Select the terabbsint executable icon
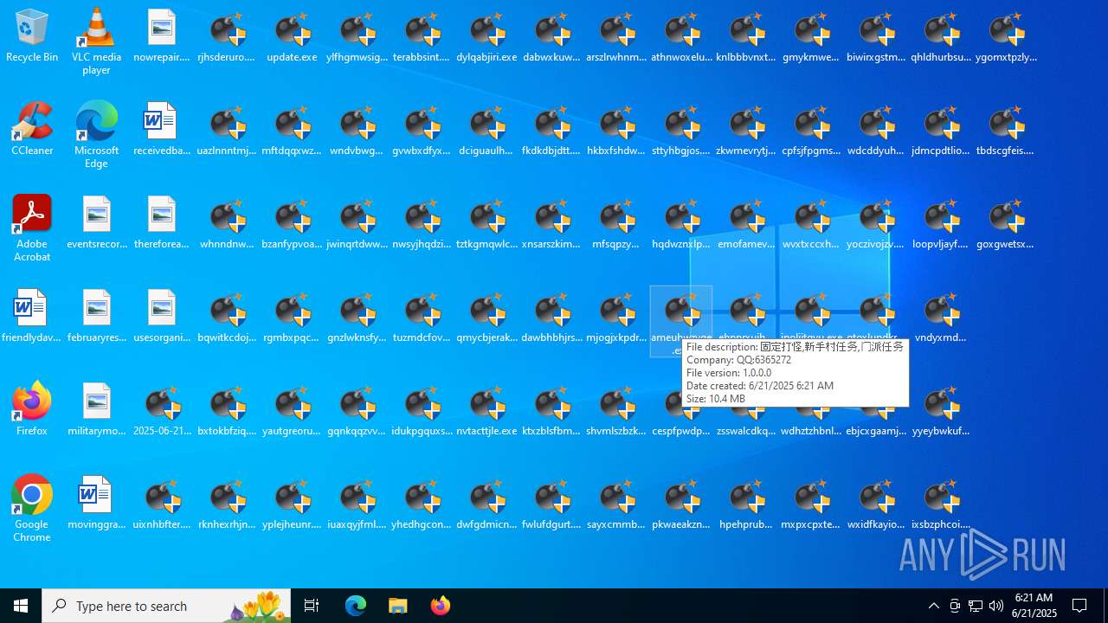This screenshot has width=1108, height=623. point(422,36)
